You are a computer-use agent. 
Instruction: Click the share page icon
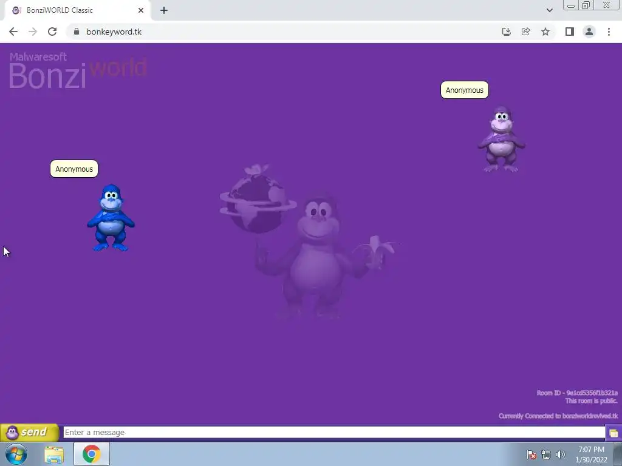[525, 32]
